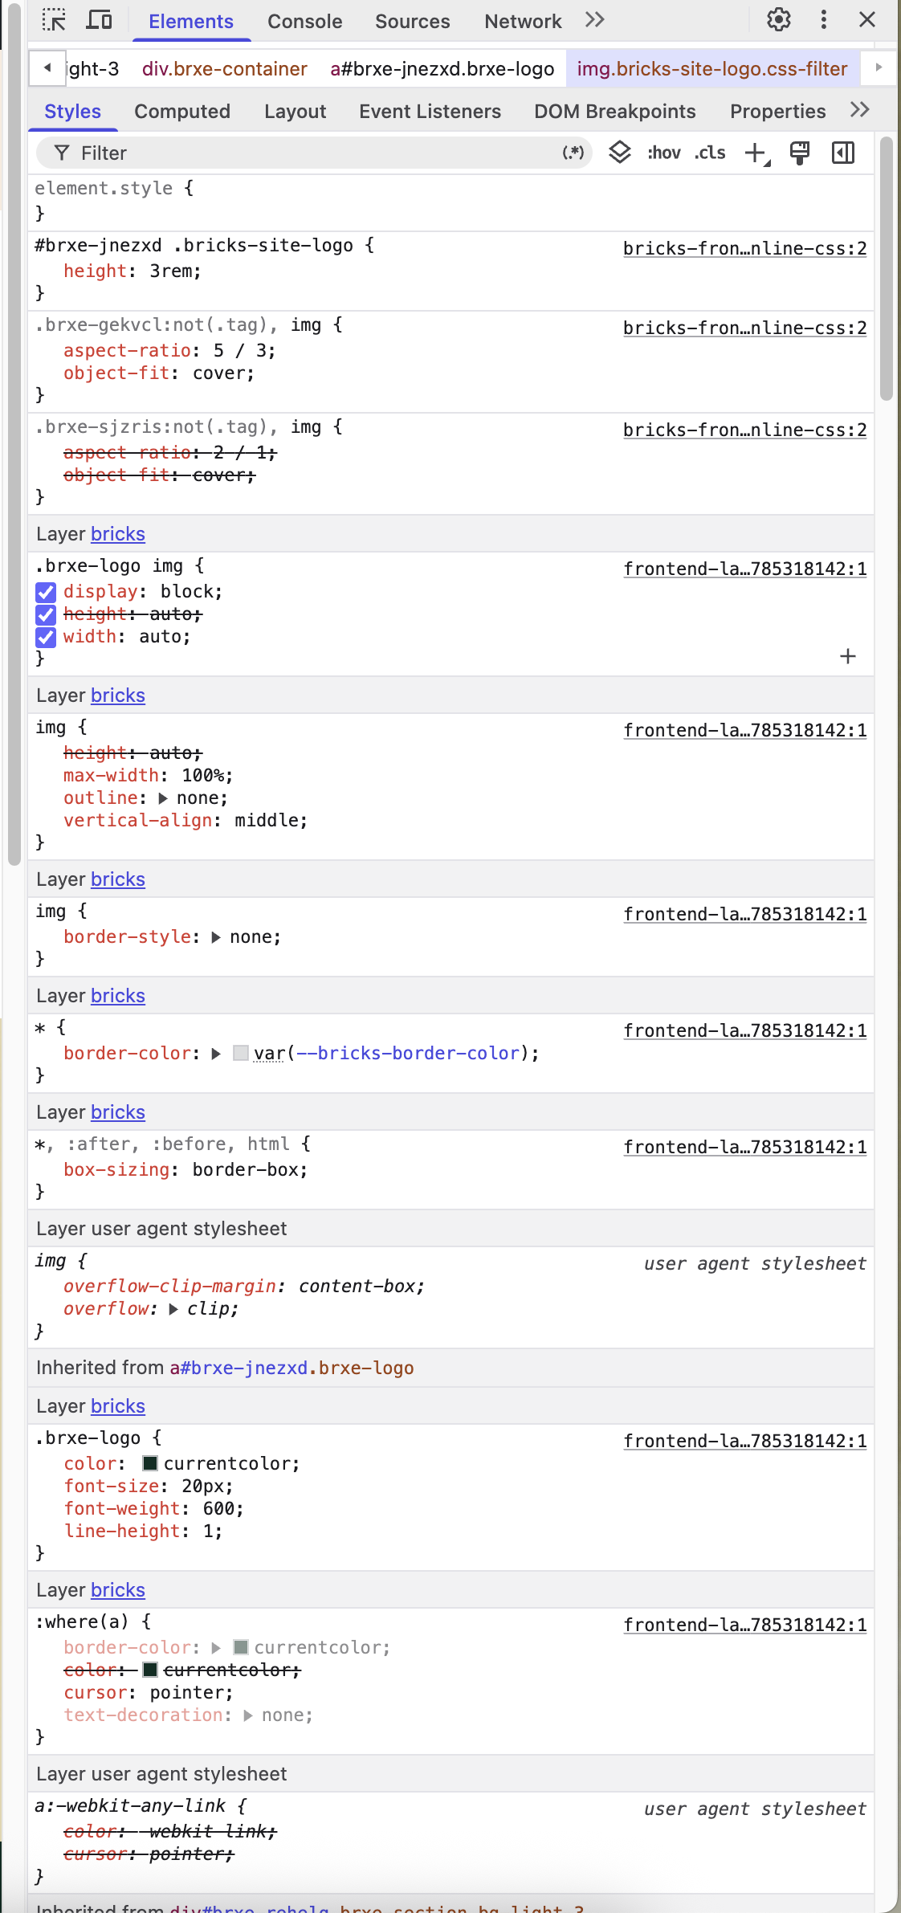Uncheck the width: auto property checkbox

pyautogui.click(x=46, y=638)
